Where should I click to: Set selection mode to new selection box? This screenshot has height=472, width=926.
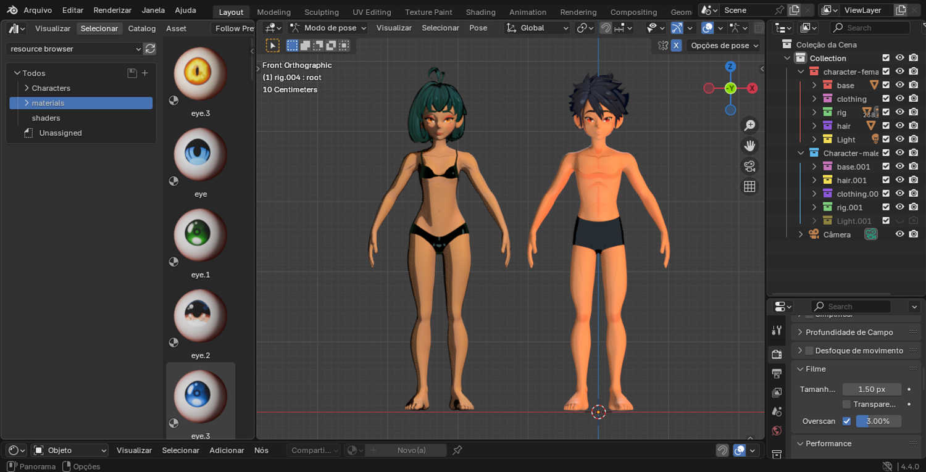[292, 45]
